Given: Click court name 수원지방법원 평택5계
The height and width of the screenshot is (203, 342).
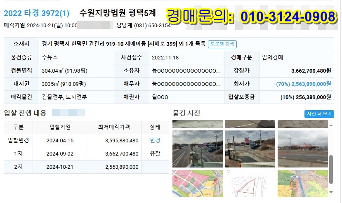Looking at the screenshot, I should pyautogui.click(x=118, y=13).
